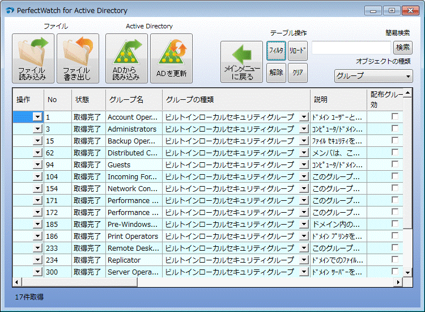425x312 pixels.
Task: Apply the フィルタ table operation
Action: coord(276,50)
